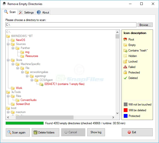The height and width of the screenshot is (143, 159).
Task: Click the horizontal scroll right arrow
Action: tap(113, 117)
